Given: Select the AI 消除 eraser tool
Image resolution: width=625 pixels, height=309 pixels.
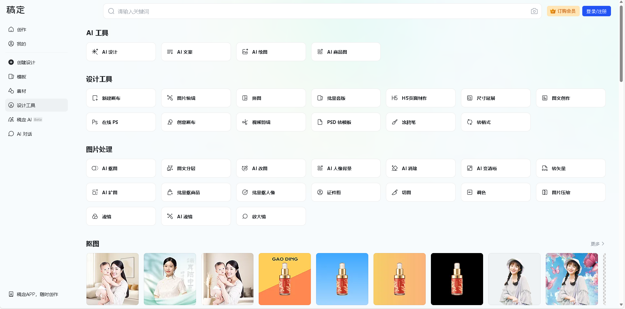Looking at the screenshot, I should (x=420, y=168).
